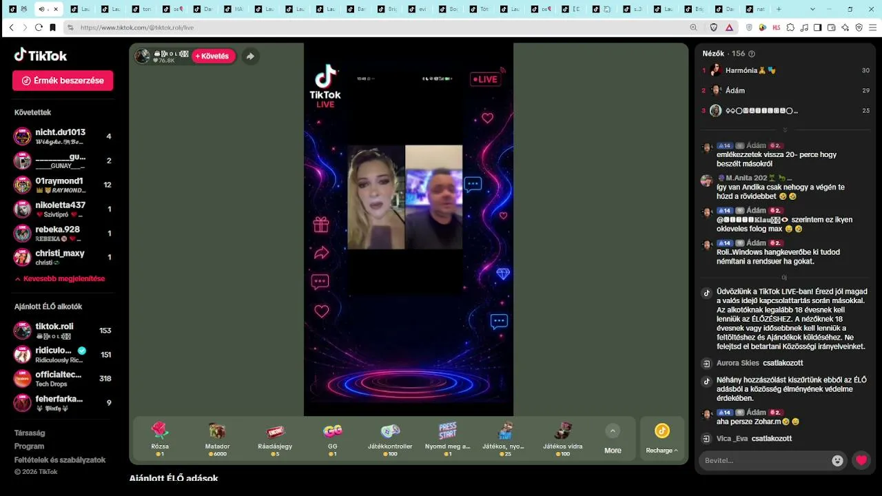Image resolution: width=882 pixels, height=496 pixels.
Task: Switch to the 'ton' browser tab
Action: click(142, 9)
